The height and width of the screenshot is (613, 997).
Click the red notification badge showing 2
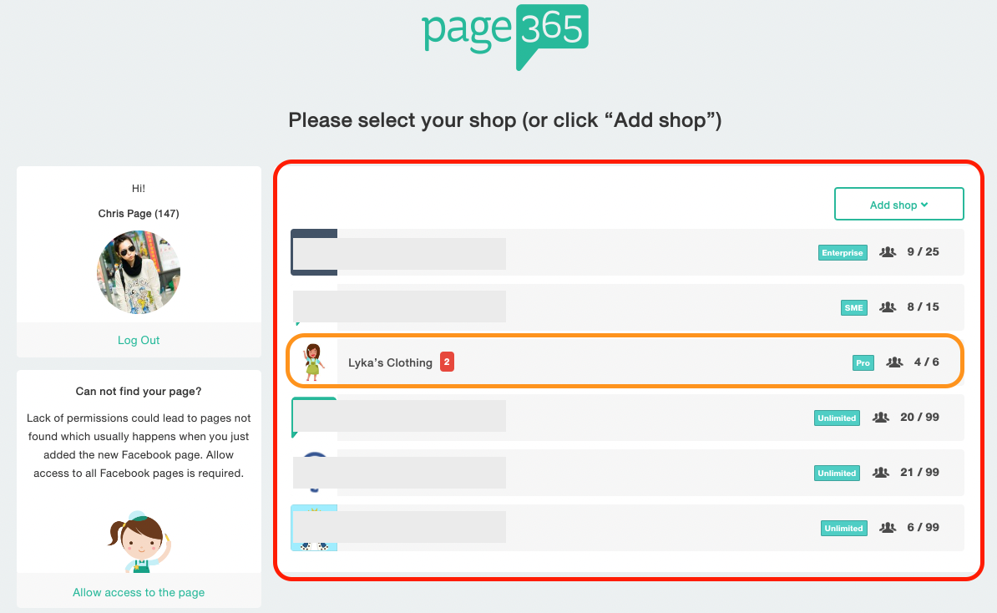pos(447,362)
